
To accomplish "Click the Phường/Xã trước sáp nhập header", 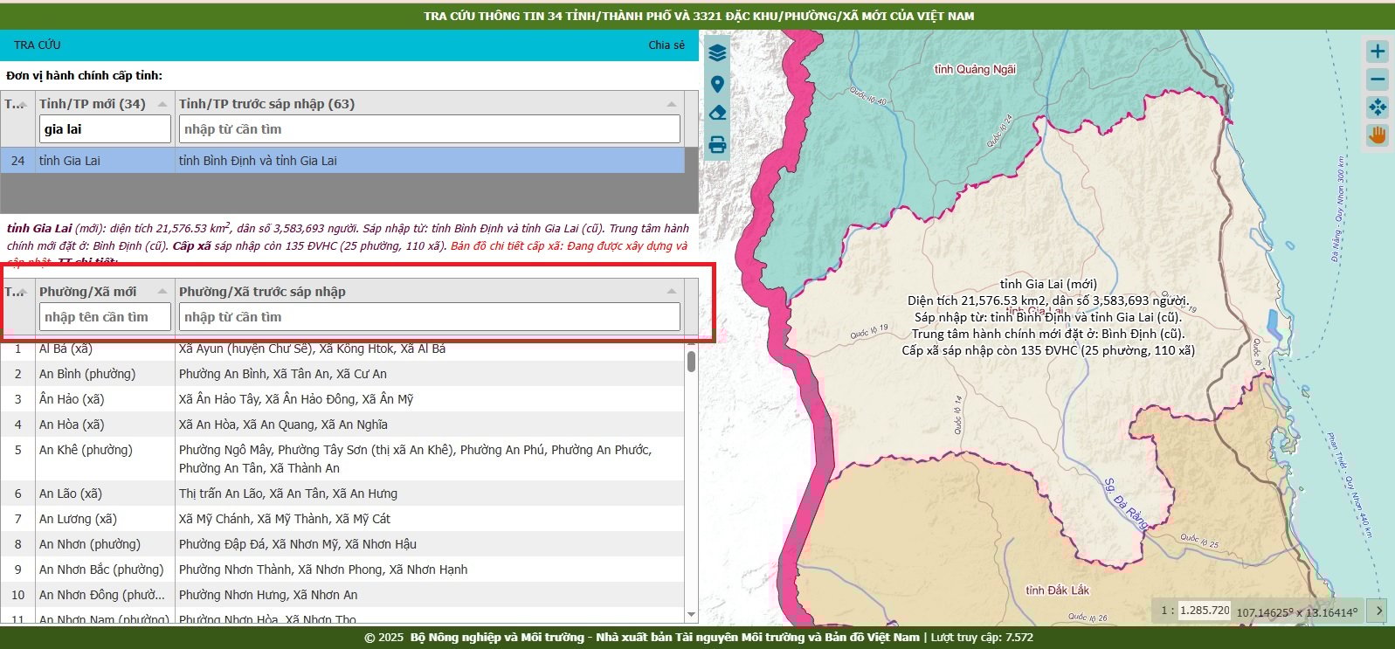I will 262,292.
